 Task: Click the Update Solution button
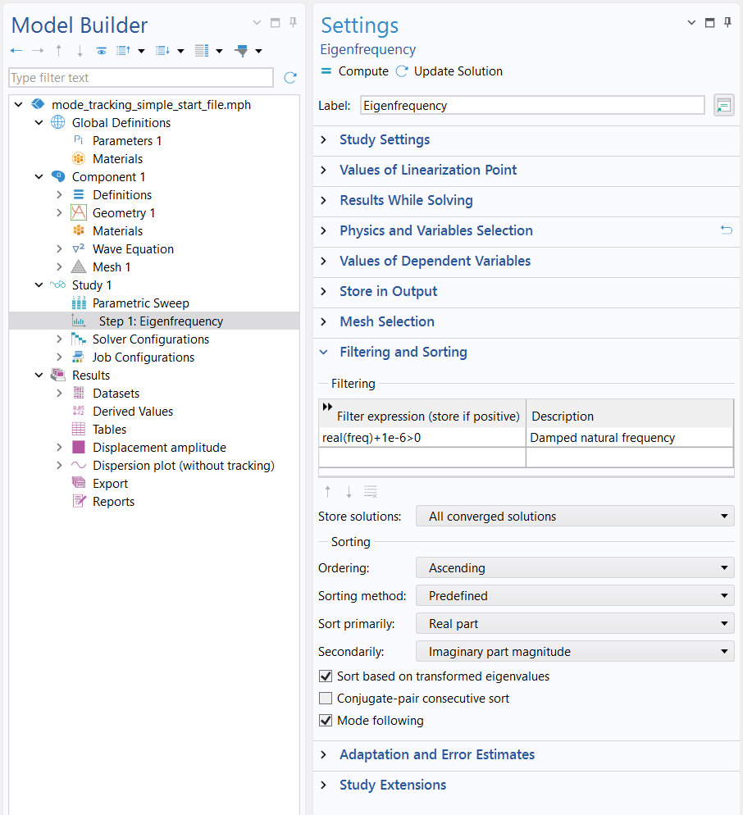[456, 71]
